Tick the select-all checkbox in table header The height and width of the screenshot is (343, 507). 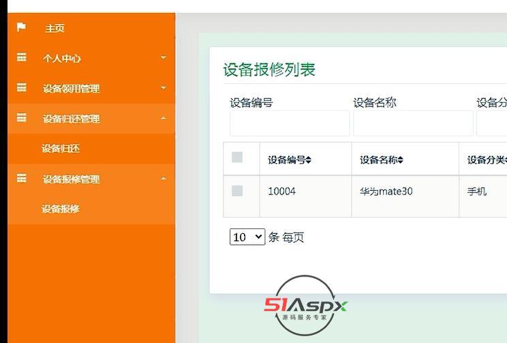[x=237, y=158]
